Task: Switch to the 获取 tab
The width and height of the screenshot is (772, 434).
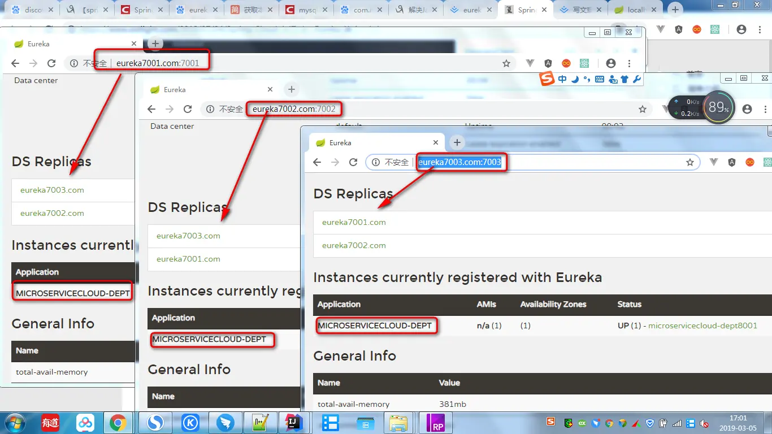Action: [x=251, y=10]
